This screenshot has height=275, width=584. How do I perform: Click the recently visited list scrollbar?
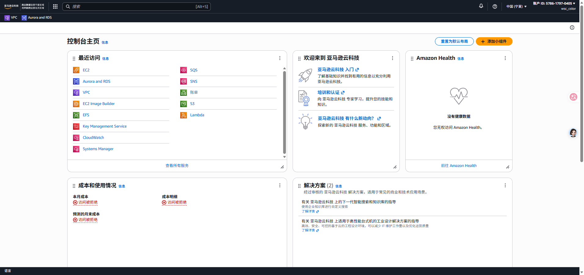284,112
